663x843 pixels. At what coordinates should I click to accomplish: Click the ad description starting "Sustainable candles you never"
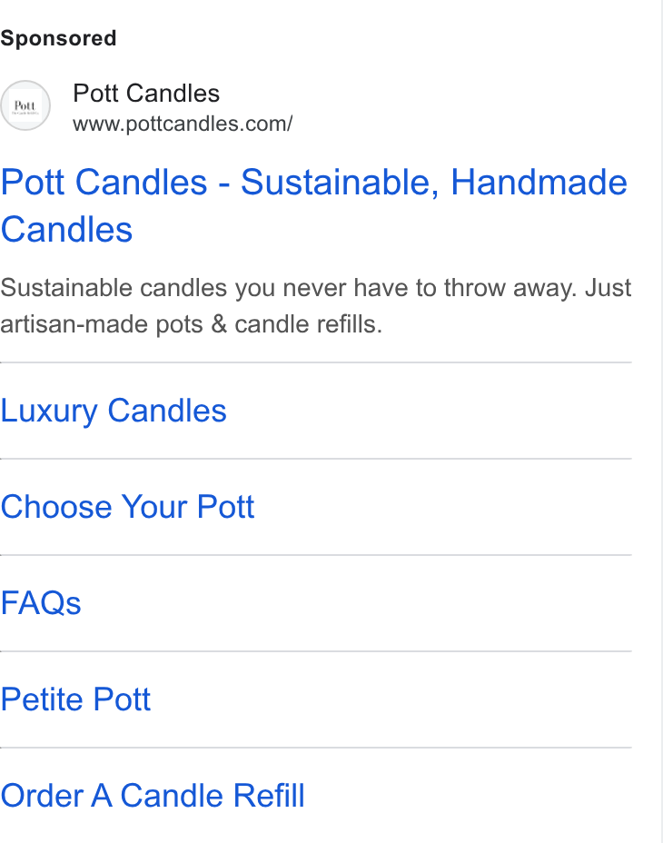(316, 306)
